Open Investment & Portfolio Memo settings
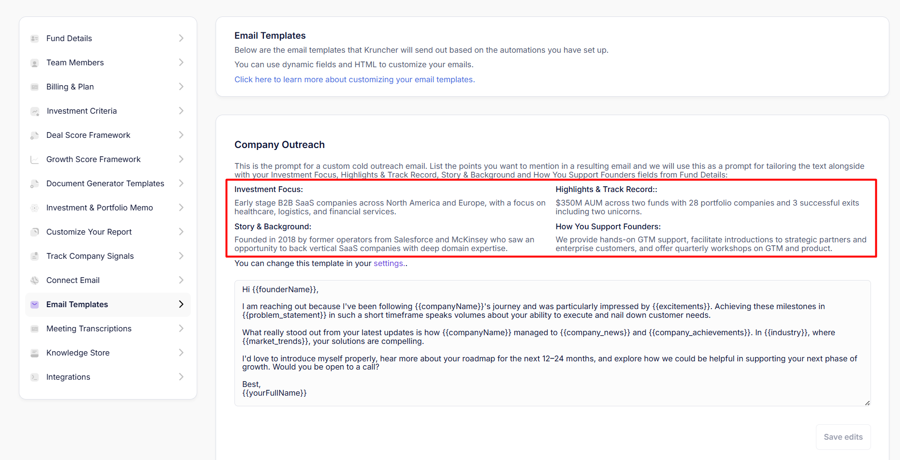Viewport: 900px width, 460px height. (x=99, y=208)
